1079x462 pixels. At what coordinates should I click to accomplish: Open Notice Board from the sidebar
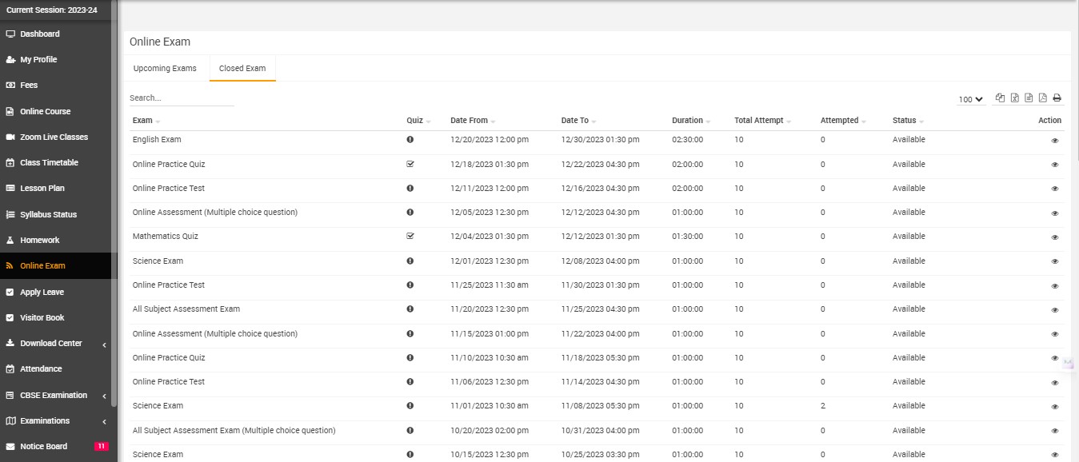tap(44, 446)
